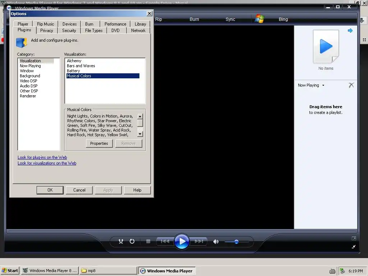Select the Musical Colors visualization
Viewport: 368px width, 276px height.
click(103, 76)
